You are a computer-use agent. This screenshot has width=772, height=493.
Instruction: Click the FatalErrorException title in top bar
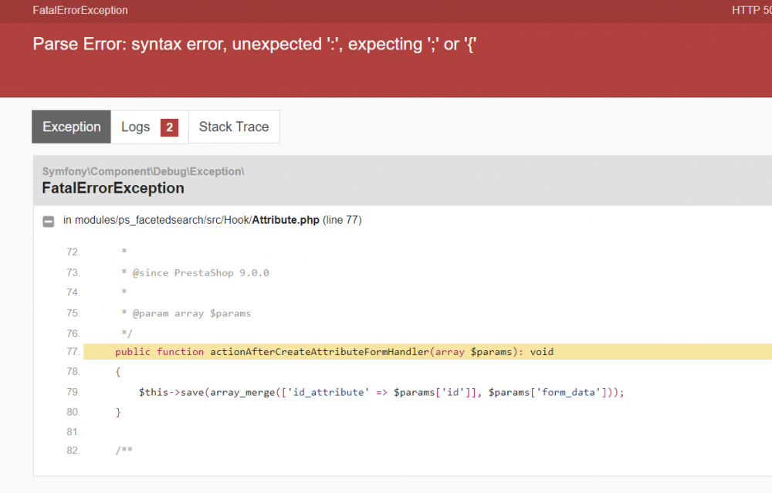coord(80,11)
